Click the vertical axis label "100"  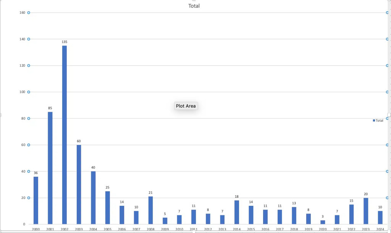pyautogui.click(x=22, y=92)
